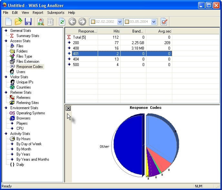The height and width of the screenshot is (190, 222).
Task: Click the Summary Stats sigma icon
Action: (12, 36)
